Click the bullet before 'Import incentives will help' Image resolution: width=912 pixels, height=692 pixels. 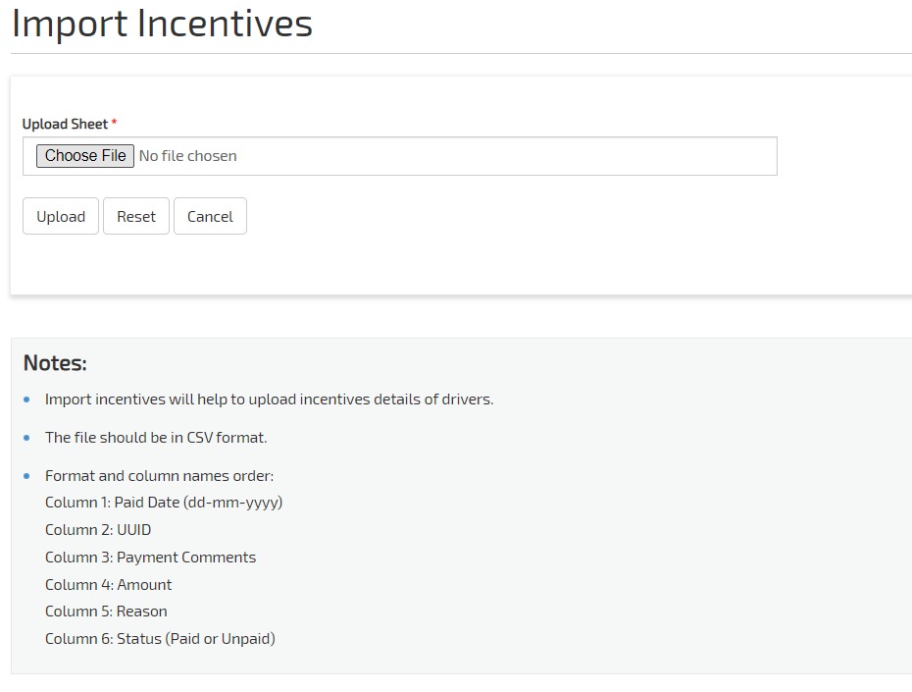click(26, 399)
